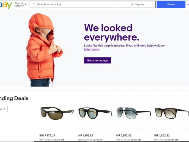Select the aviator sunglasses thumbnail
189x142 pixels.
click(x=134, y=113)
